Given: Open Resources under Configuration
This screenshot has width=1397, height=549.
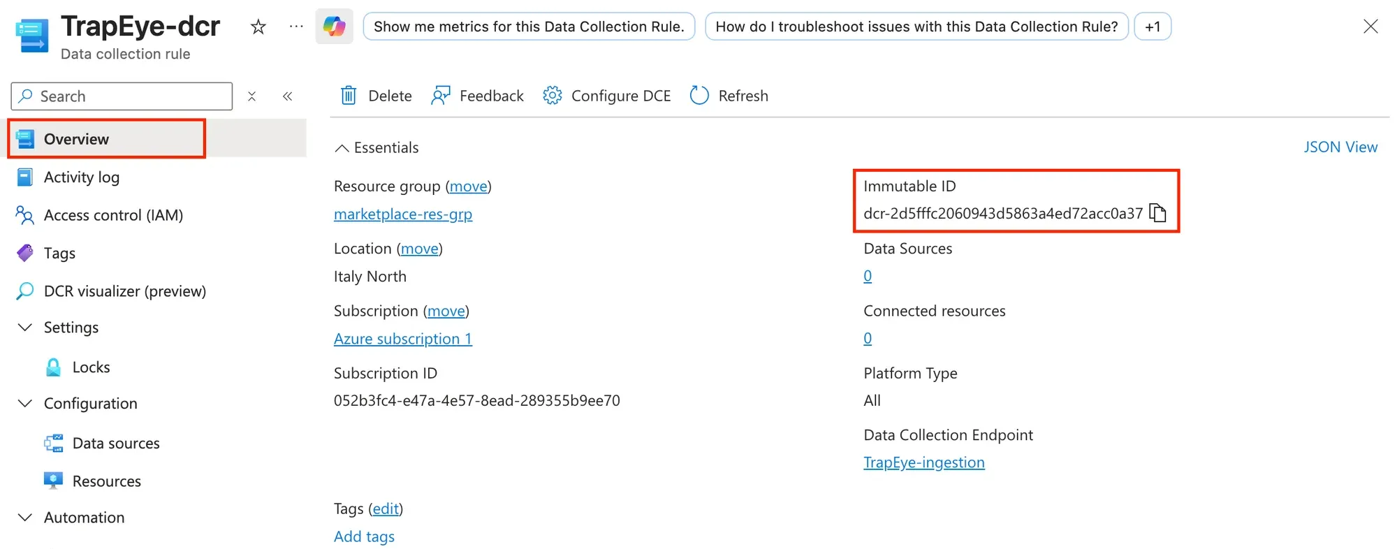Looking at the screenshot, I should 107,481.
